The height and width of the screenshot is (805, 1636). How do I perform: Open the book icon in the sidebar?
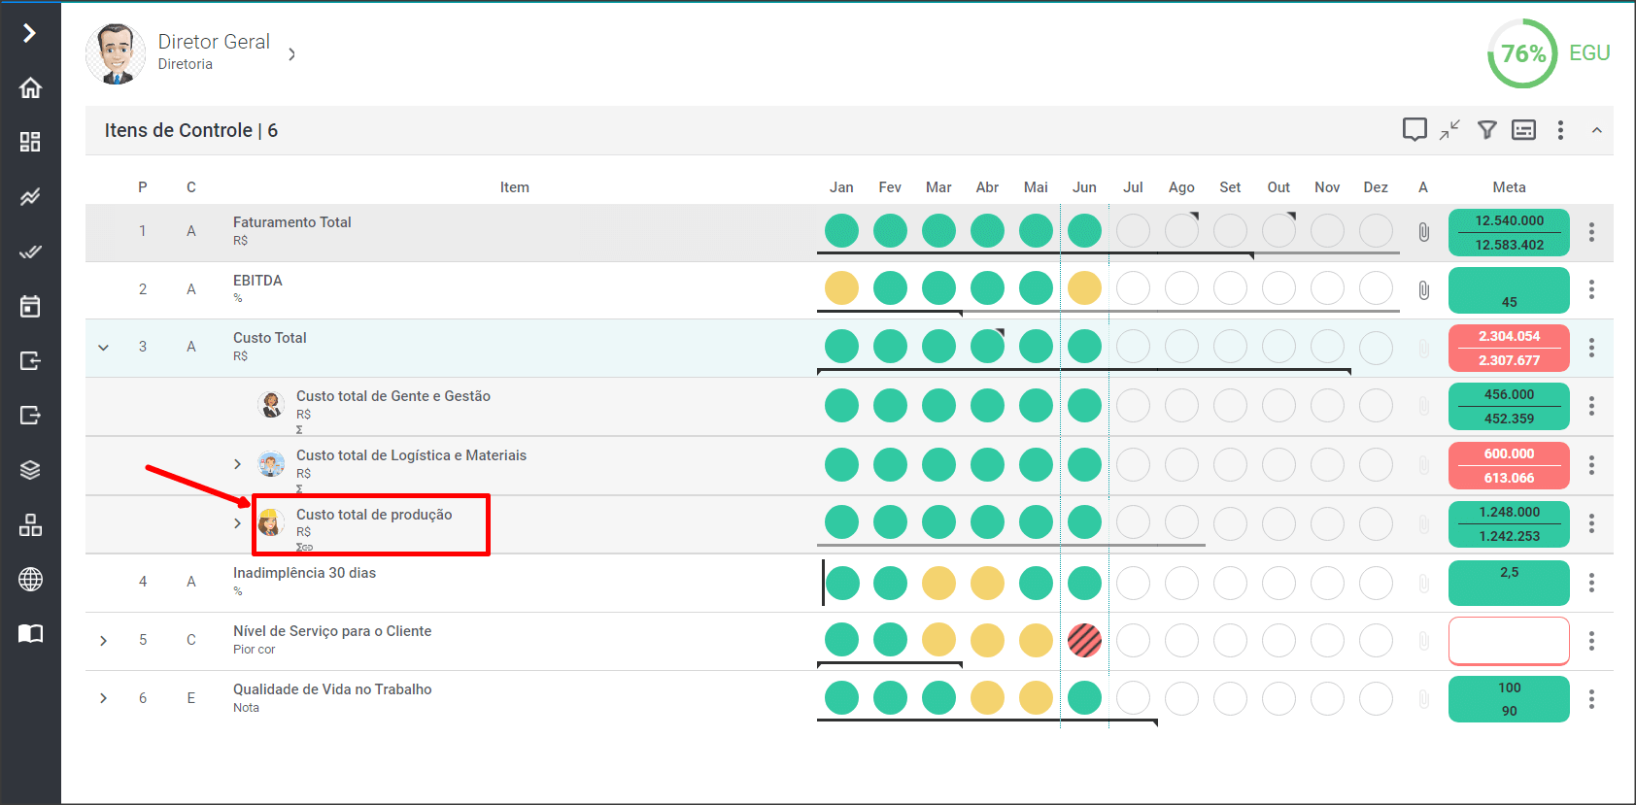tap(30, 634)
